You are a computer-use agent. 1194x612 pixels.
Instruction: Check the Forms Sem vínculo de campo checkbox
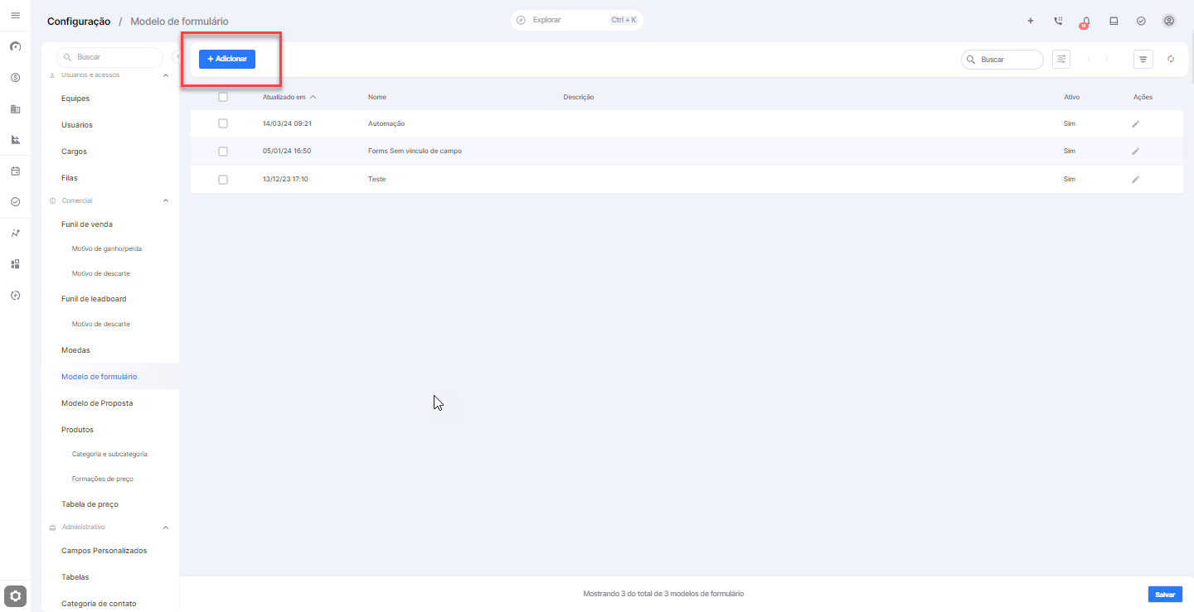tap(222, 152)
